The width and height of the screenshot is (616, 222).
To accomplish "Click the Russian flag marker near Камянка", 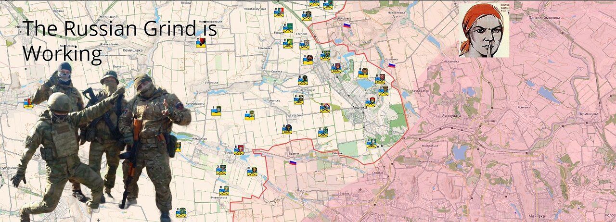I will coord(392,65).
